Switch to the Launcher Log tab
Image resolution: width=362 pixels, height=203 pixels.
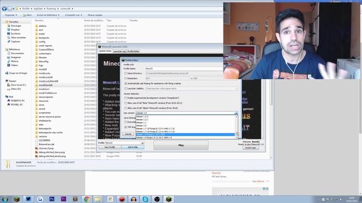(x=119, y=51)
